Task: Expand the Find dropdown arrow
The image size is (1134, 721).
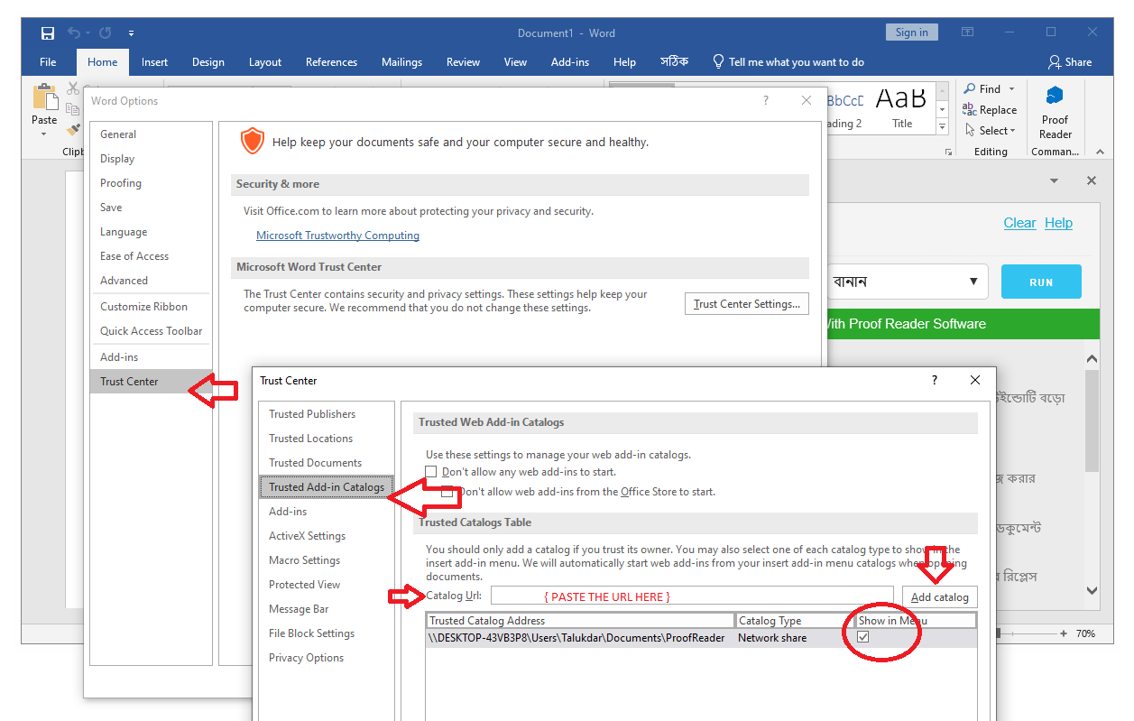Action: tap(1011, 88)
